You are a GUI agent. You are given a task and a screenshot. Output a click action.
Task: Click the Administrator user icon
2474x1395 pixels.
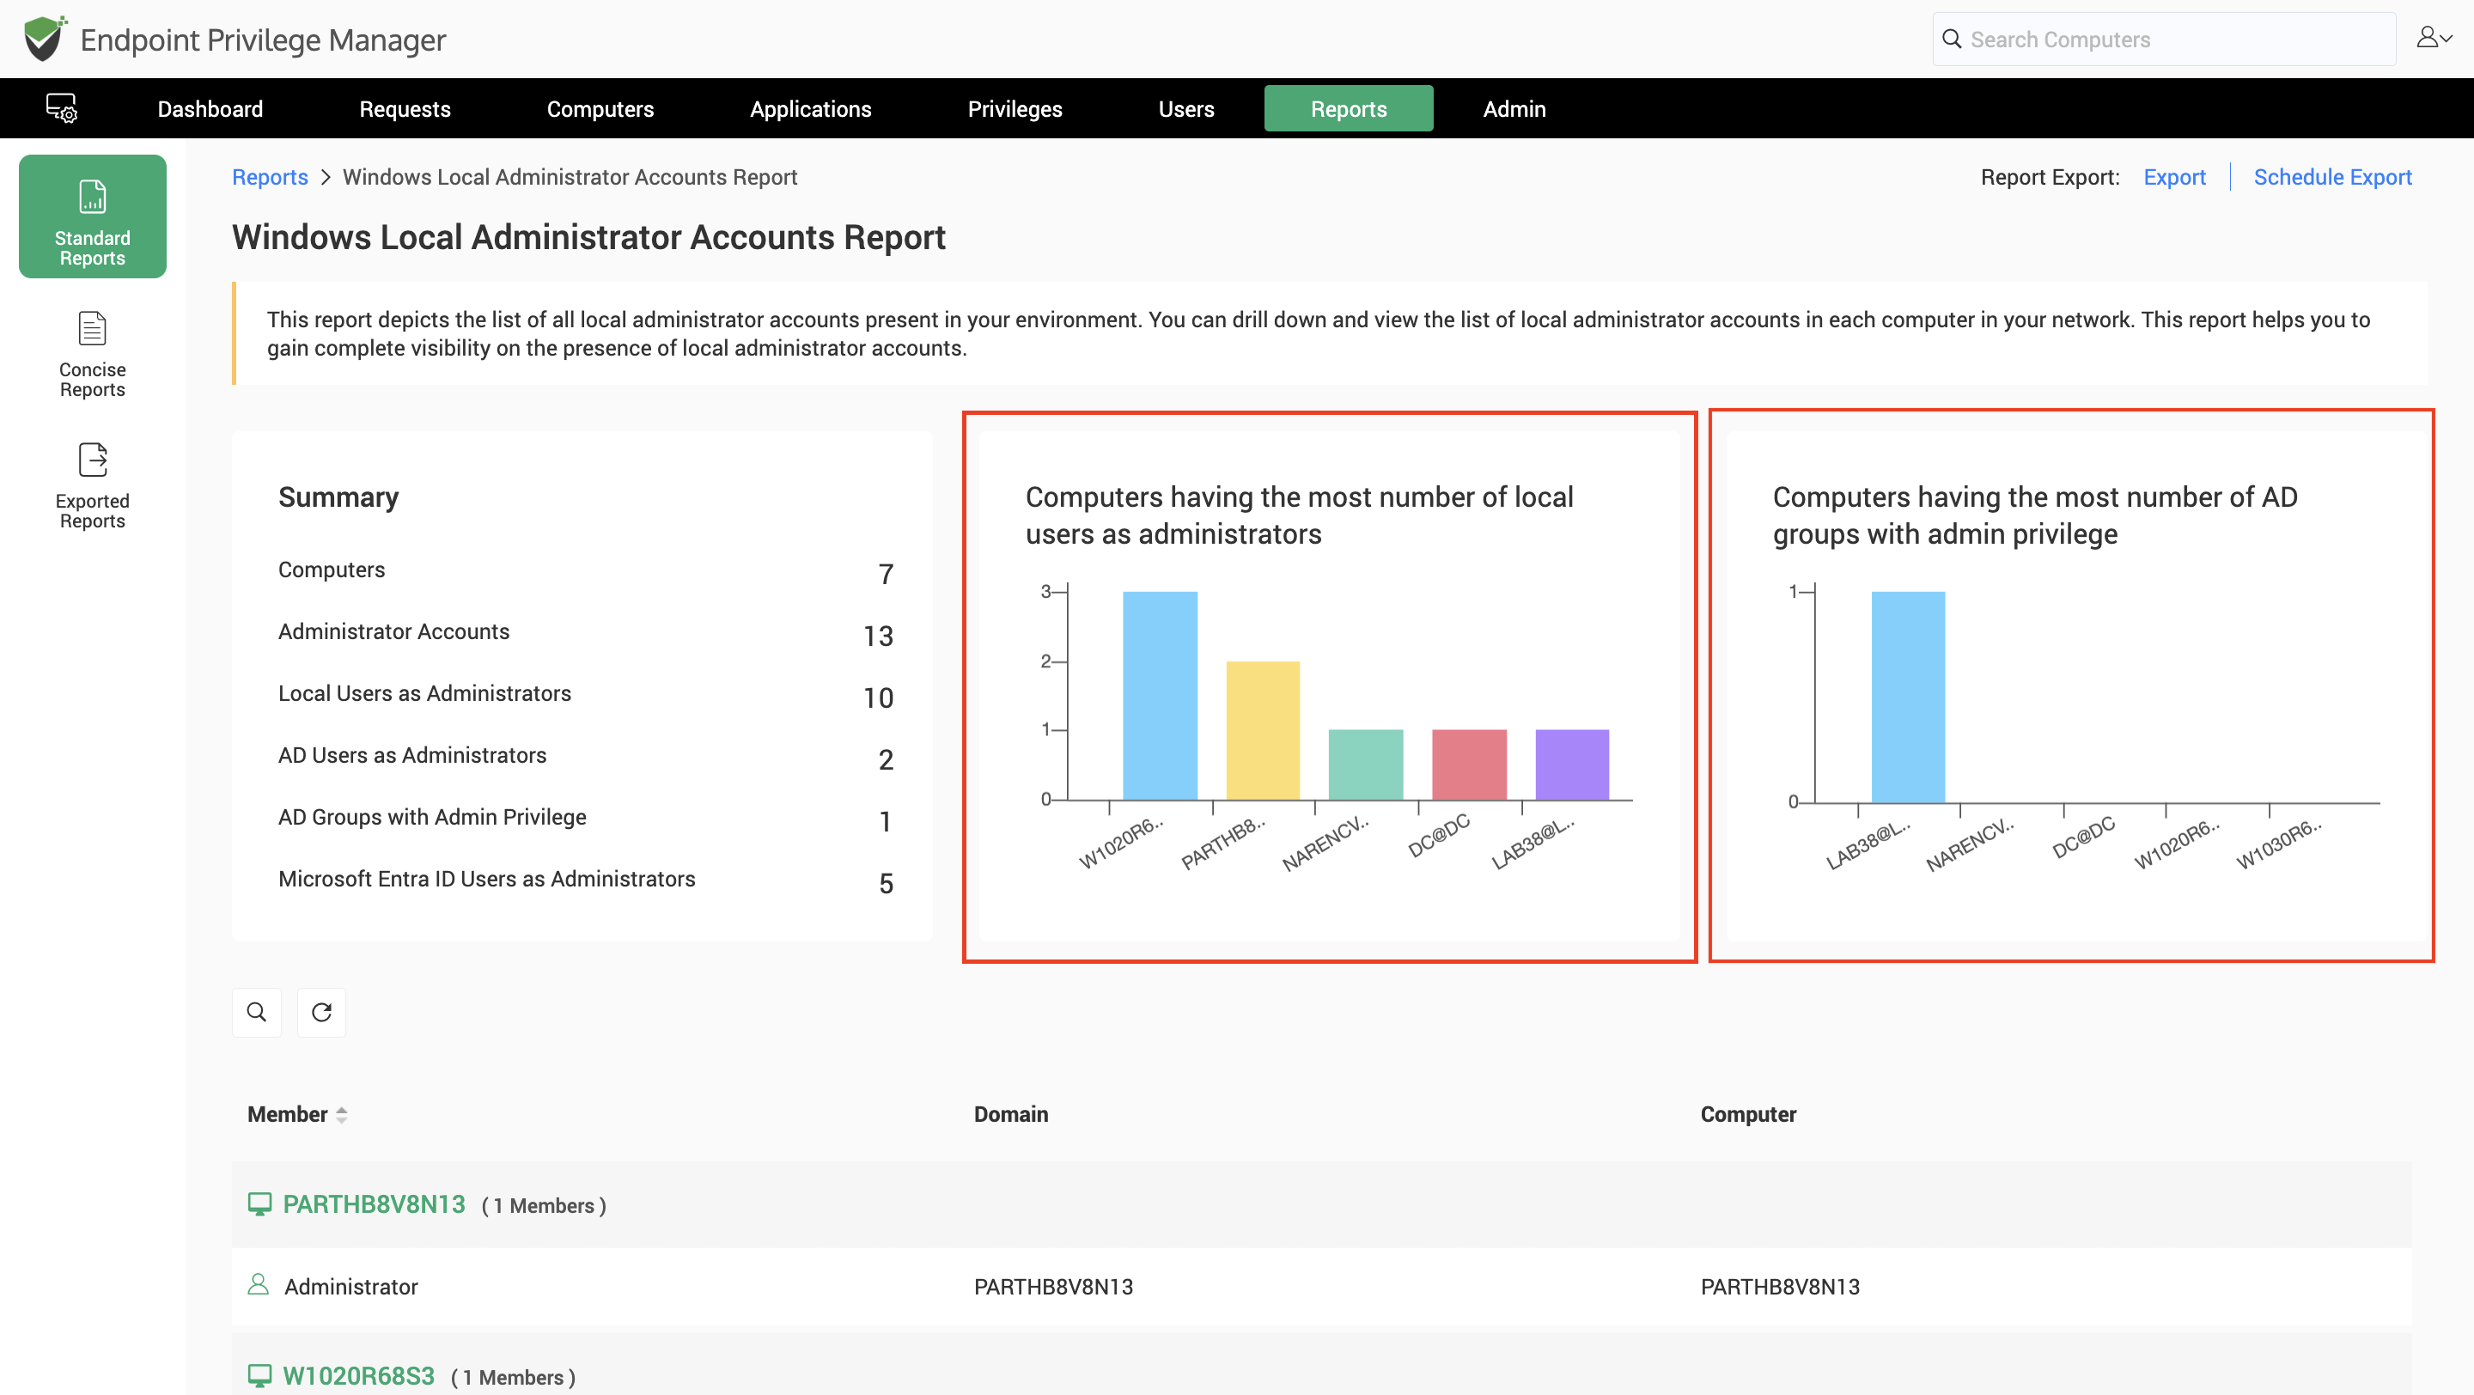[258, 1284]
